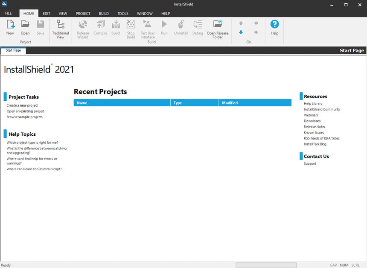Click the Ready status text
Screen dimensions: 367x268
pyautogui.click(x=6, y=265)
